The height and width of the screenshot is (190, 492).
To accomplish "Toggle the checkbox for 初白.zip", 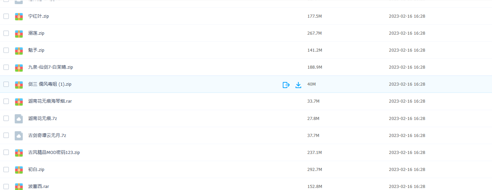I will [x=6, y=170].
